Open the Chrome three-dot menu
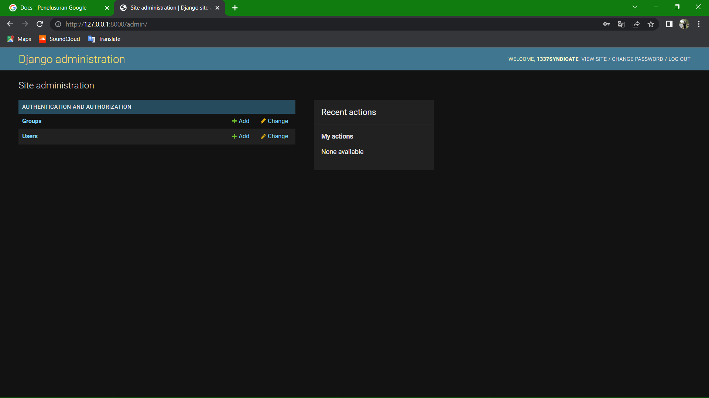The image size is (709, 398). click(x=699, y=24)
